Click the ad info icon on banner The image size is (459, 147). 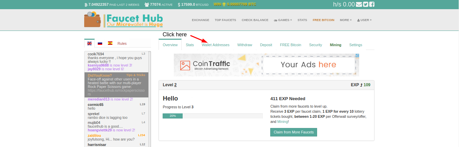[x=357, y=56]
